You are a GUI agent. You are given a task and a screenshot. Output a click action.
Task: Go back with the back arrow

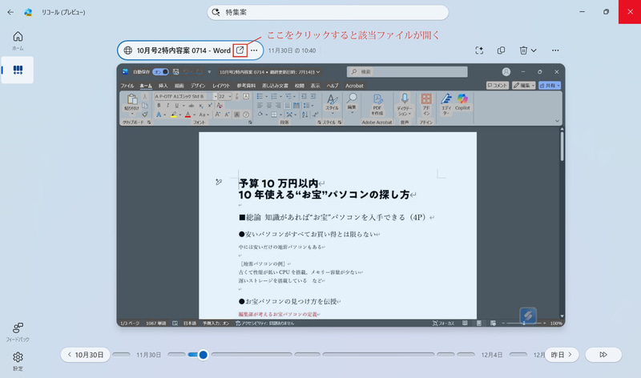[x=10, y=12]
